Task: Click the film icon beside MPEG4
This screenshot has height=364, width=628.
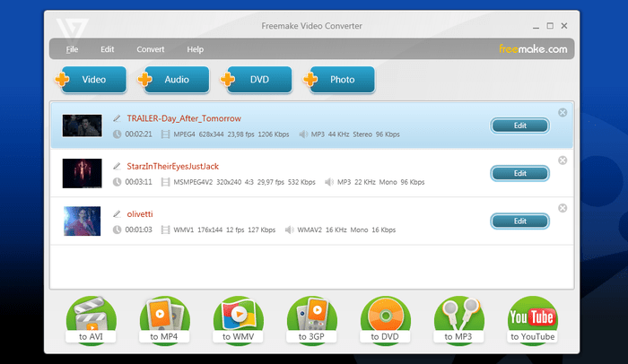Action: [165, 134]
